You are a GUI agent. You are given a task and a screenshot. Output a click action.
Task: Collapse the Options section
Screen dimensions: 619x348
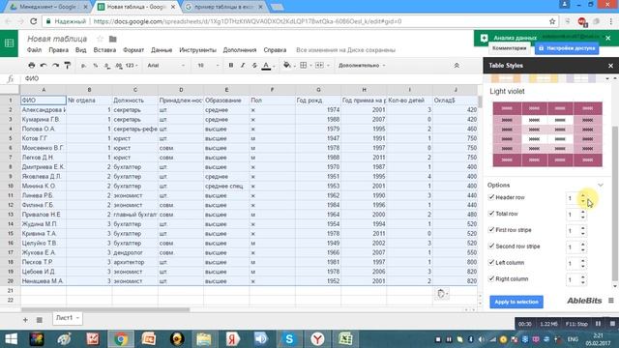601,185
